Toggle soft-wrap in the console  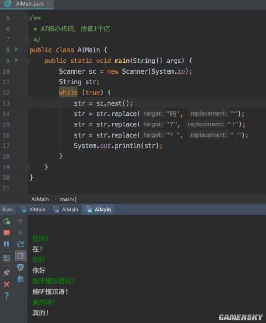[x=20, y=244]
